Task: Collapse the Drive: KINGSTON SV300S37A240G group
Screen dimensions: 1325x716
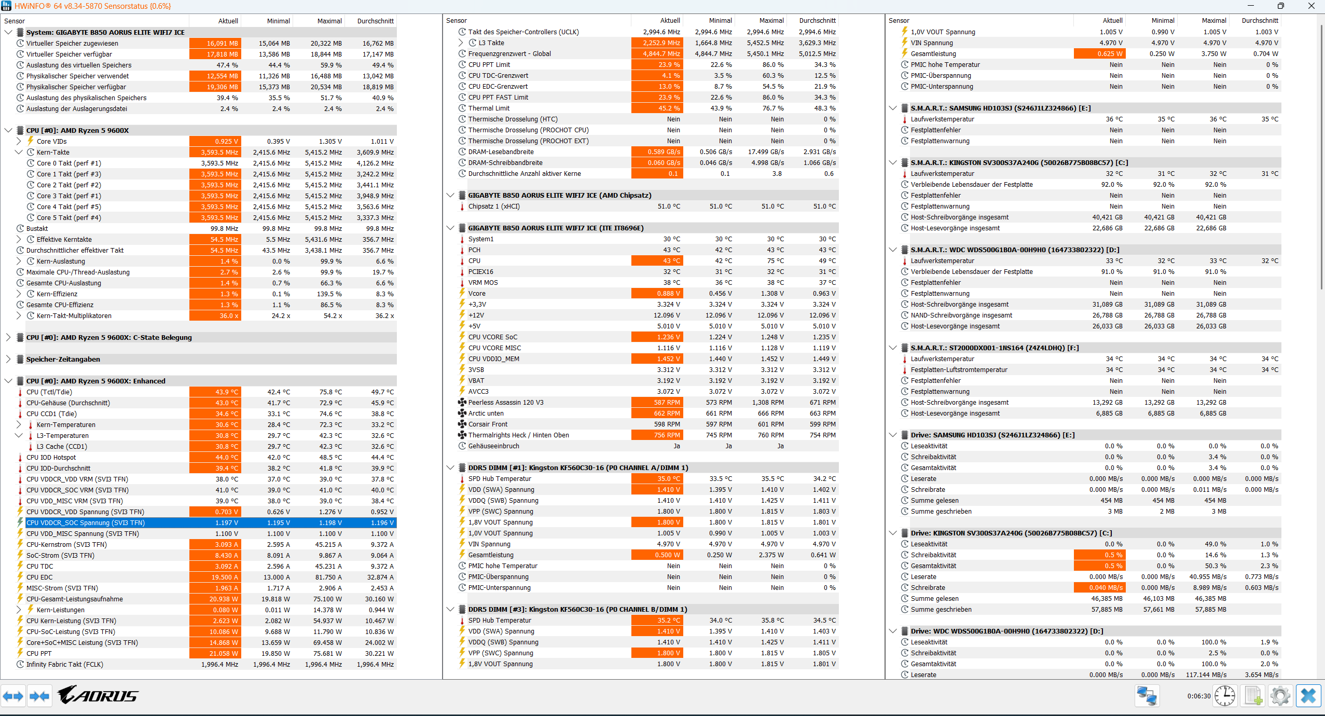Action: pos(893,533)
